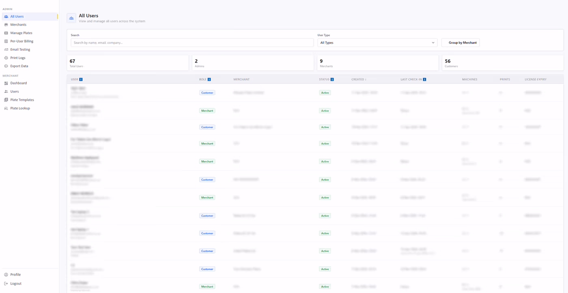This screenshot has width=568, height=293.
Task: Click info icon next to LAST CHECK-IN
Action: coord(424,80)
